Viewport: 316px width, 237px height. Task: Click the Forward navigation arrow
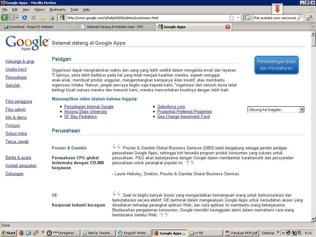click(x=12, y=18)
